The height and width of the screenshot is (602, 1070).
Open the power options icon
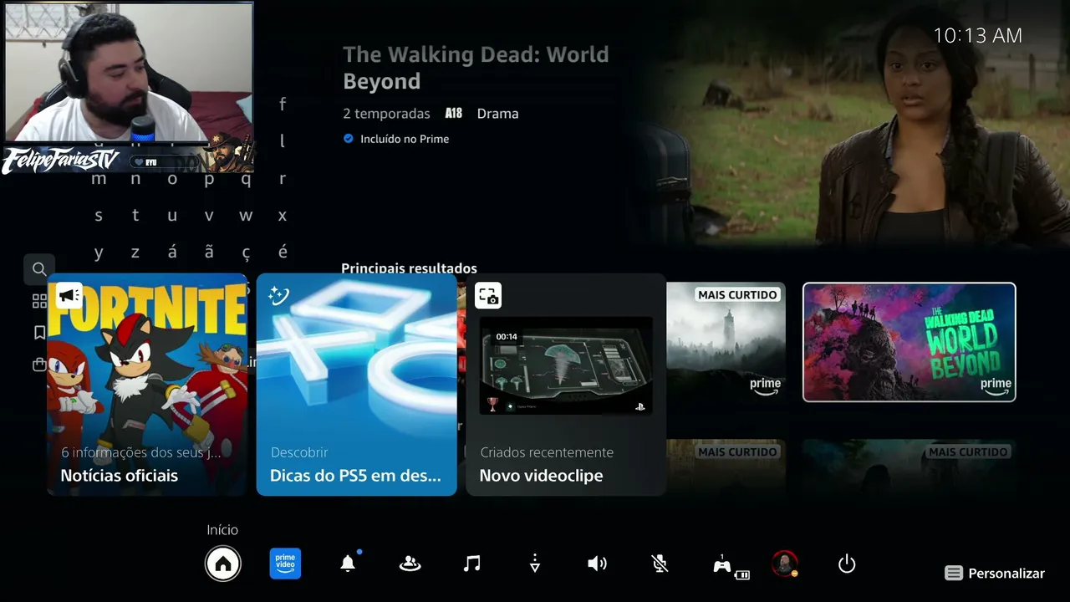pyautogui.click(x=847, y=564)
